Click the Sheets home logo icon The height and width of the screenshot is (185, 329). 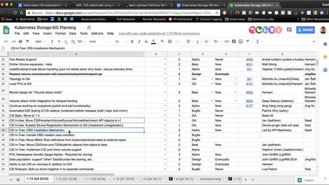click(6, 30)
